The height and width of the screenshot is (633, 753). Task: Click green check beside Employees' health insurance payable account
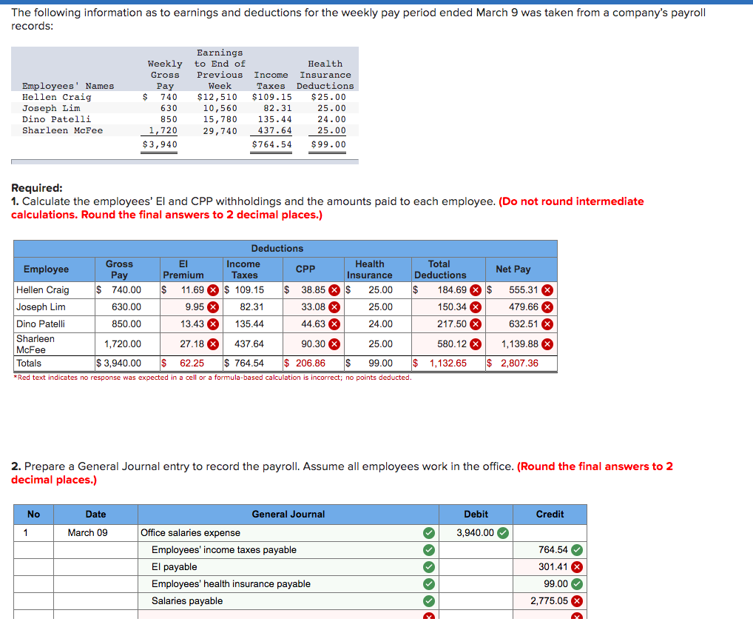[429, 584]
